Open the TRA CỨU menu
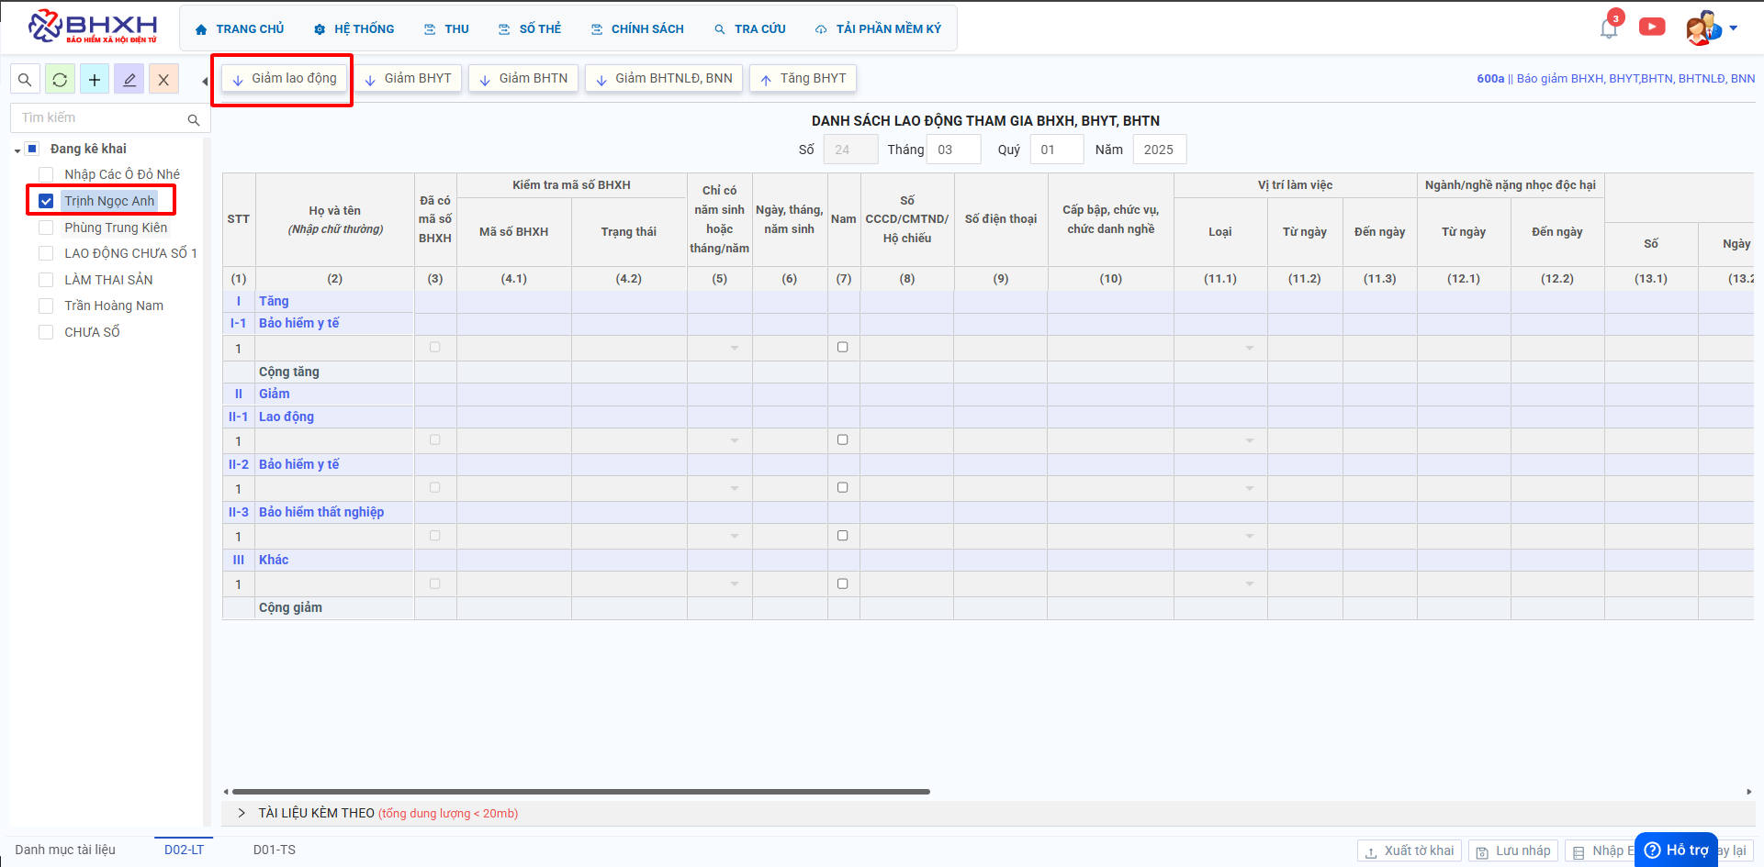1764x867 pixels. pos(750,29)
